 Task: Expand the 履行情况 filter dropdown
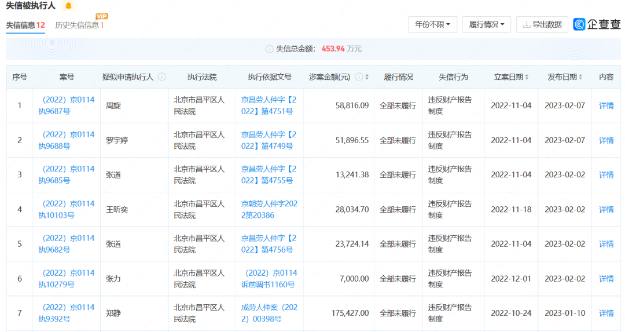click(x=486, y=24)
